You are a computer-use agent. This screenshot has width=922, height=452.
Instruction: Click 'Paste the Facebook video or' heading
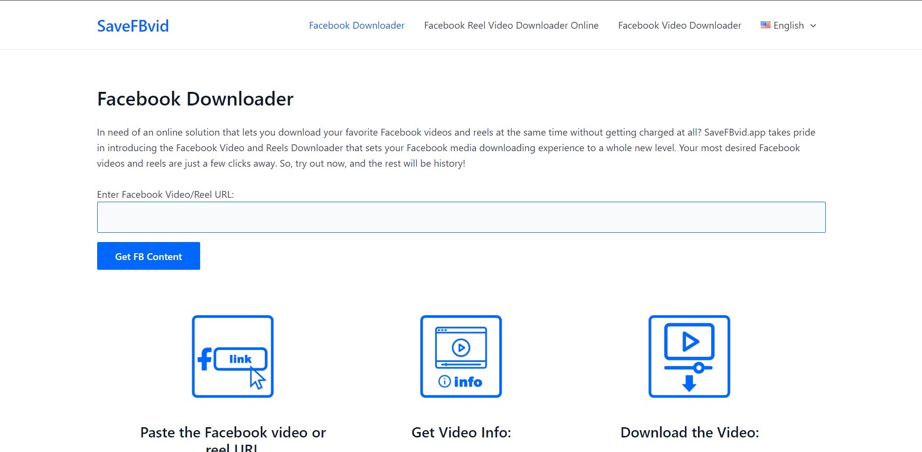[x=233, y=432]
